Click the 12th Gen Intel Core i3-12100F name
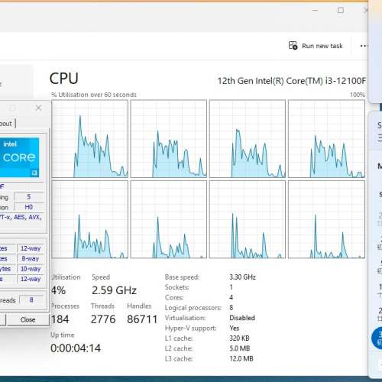 [x=292, y=81]
